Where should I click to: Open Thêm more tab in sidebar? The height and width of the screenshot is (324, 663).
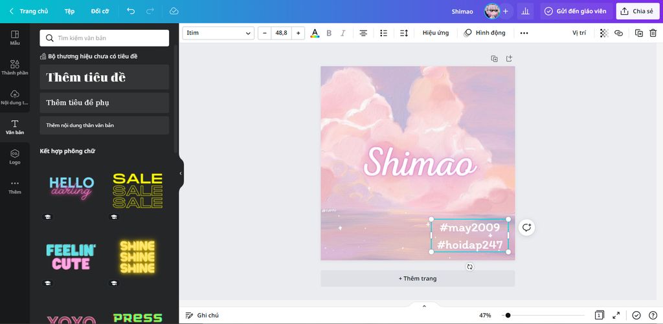15,187
